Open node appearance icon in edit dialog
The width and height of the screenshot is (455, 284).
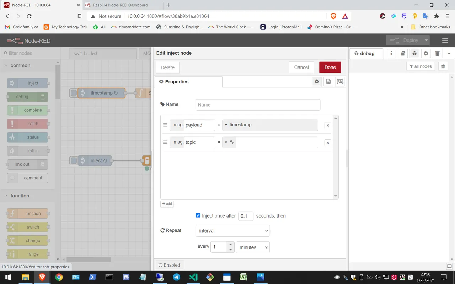[340, 81]
